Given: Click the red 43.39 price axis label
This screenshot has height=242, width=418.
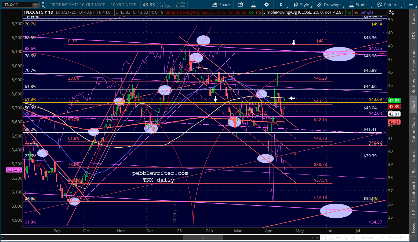Looking at the screenshot, I should (x=394, y=106).
